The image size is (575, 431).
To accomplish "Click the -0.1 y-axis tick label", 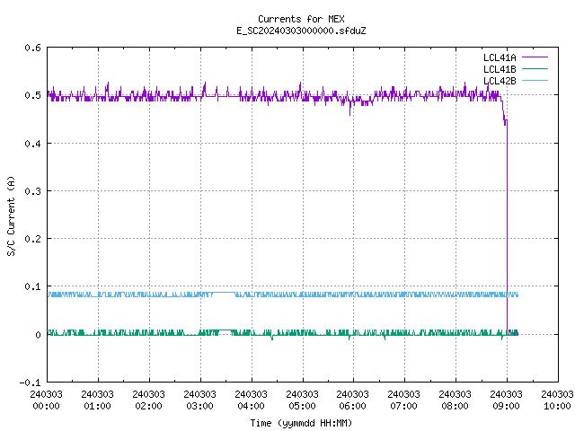I will click(x=30, y=383).
